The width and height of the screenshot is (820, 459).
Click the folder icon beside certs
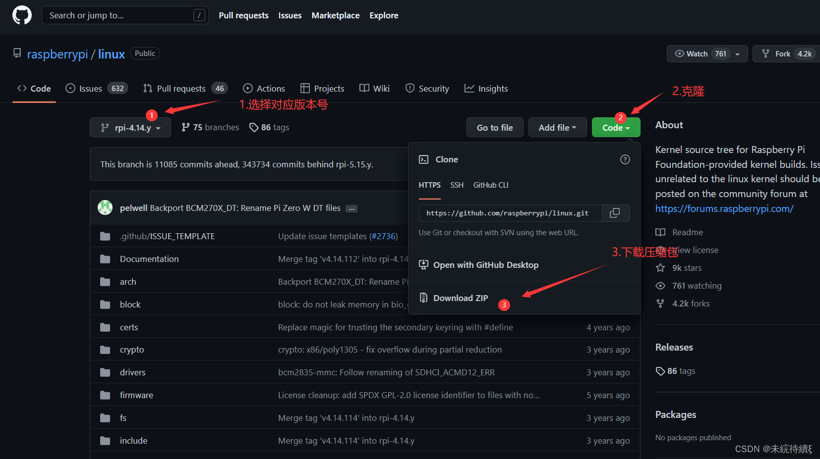point(105,327)
